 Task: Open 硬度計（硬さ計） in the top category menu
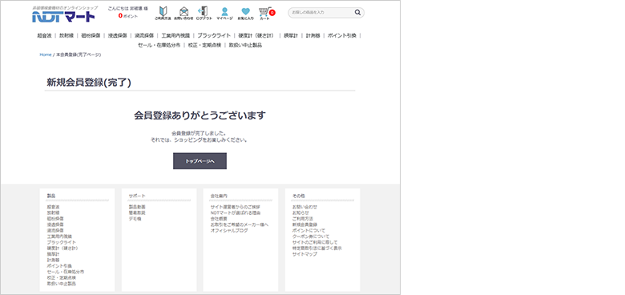point(257,35)
